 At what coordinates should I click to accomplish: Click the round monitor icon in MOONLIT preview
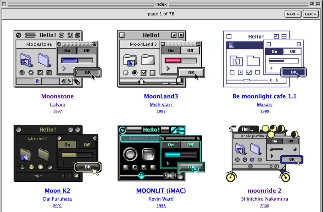(129, 154)
